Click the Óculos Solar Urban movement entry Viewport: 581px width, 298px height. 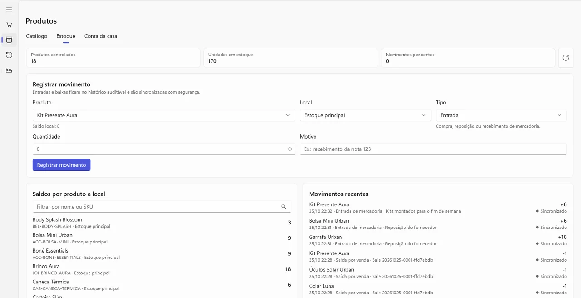438,273
